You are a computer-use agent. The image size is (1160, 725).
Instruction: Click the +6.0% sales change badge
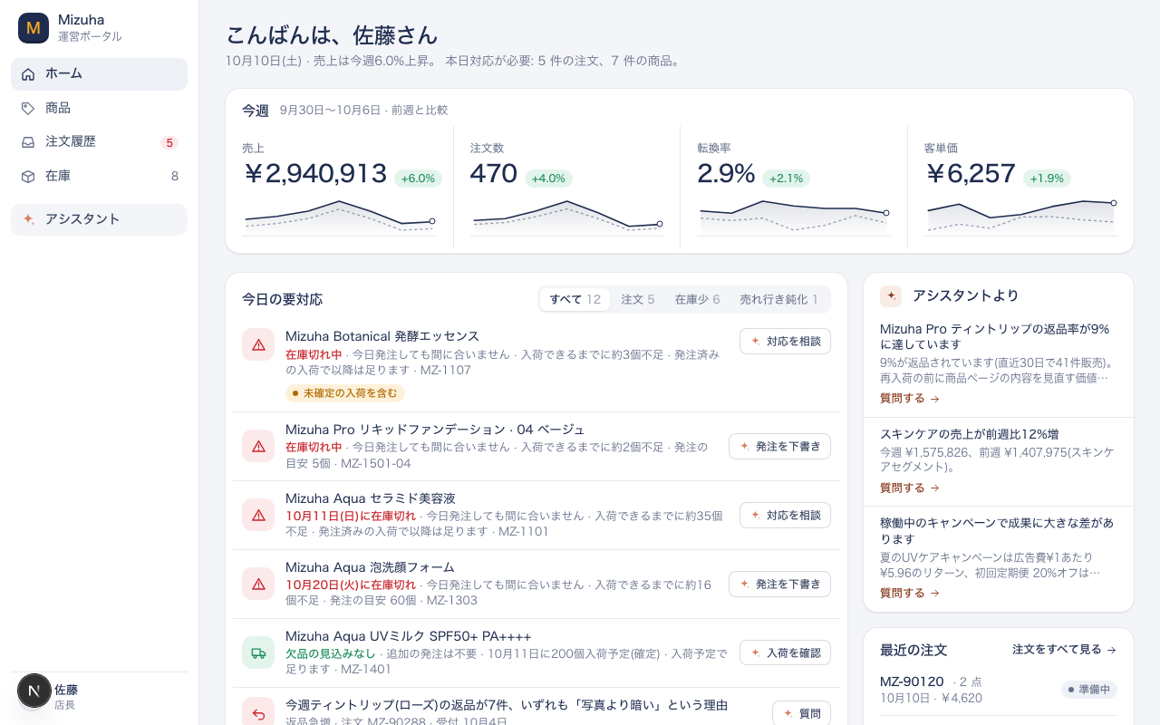(418, 179)
